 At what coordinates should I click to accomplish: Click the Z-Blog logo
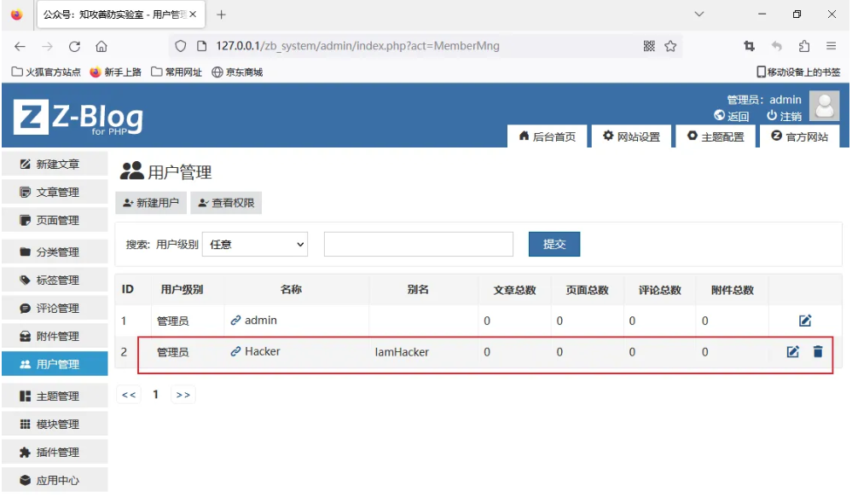click(78, 117)
